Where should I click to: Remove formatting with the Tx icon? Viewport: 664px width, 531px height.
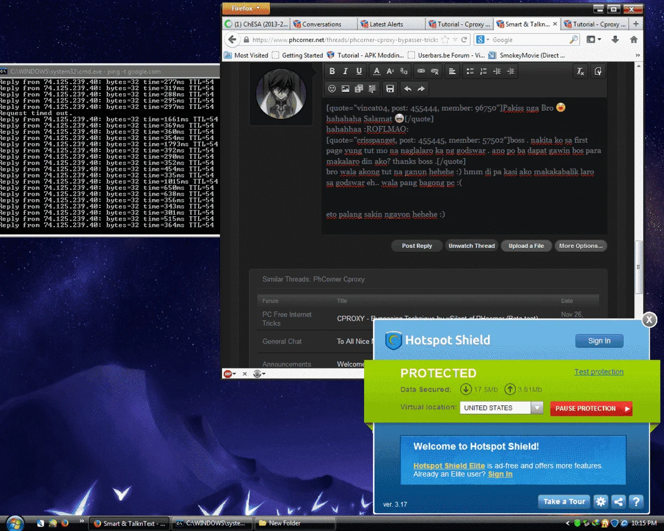coord(580,71)
